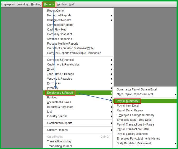The height and width of the screenshot is (149, 178).
Task: Select Report Center
Action: (56, 11)
